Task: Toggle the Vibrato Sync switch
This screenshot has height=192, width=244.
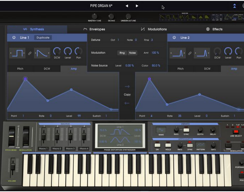Action: click(186, 130)
